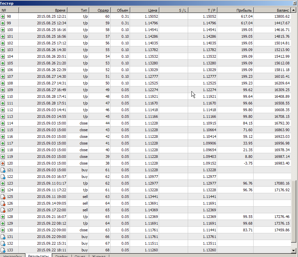The width and height of the screenshot is (298, 257).
Task: Click the order number 66 cell
Action: [107, 237]
